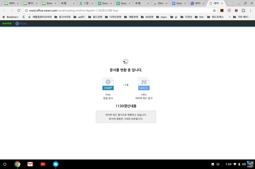The width and height of the screenshot is (255, 169).
Task: Open the git bookmark folder
Action: [174, 17]
